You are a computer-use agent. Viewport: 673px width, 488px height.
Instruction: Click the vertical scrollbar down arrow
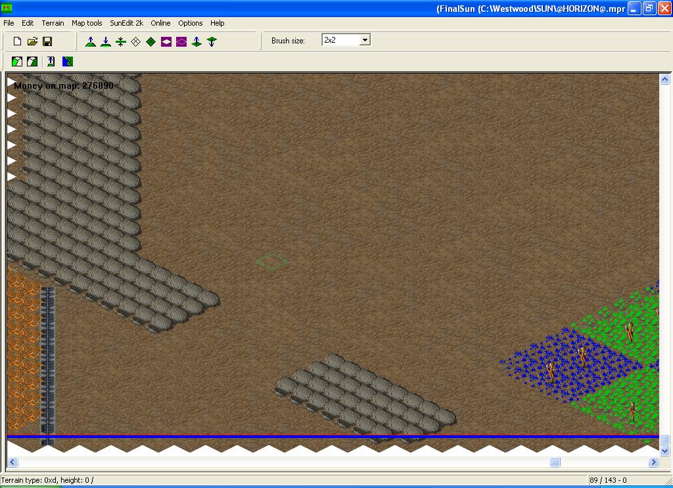(x=664, y=451)
